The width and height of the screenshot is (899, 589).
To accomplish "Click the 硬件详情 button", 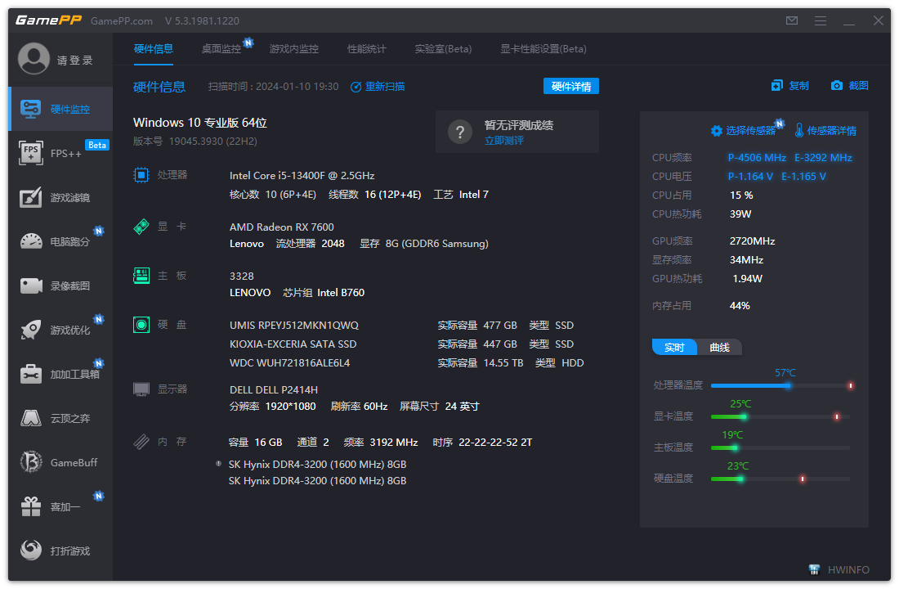I will pyautogui.click(x=571, y=86).
